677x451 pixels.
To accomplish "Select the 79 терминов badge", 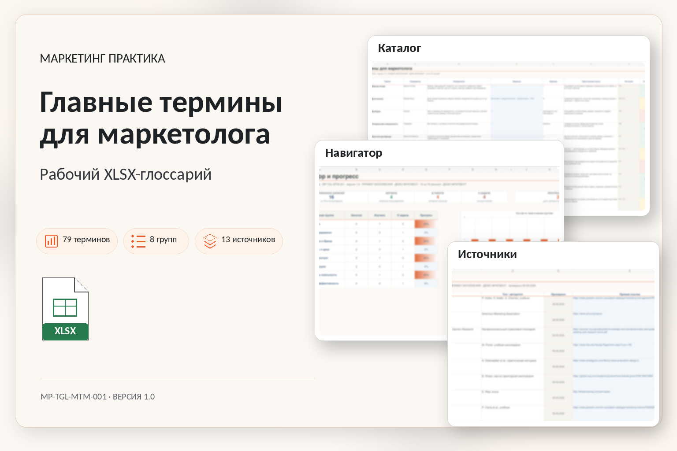I will click(77, 241).
